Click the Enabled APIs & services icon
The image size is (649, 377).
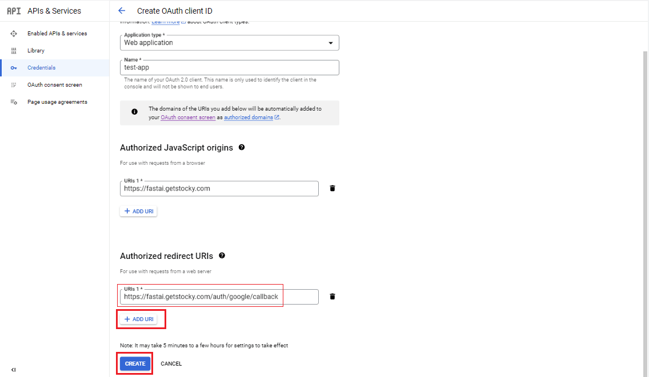pyautogui.click(x=14, y=34)
